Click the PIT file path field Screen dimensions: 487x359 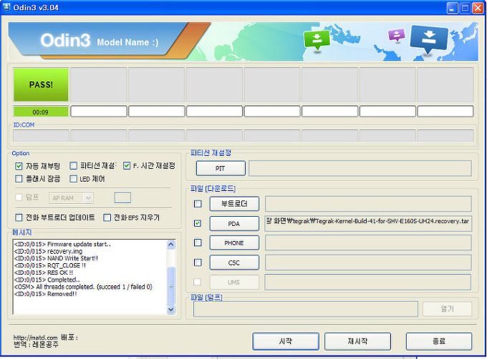360,168
